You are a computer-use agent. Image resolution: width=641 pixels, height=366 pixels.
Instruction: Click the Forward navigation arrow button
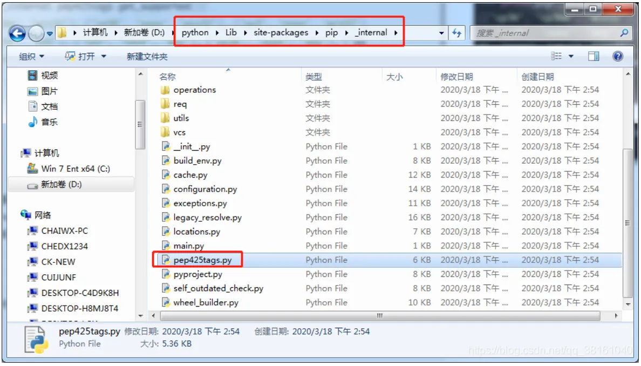36,33
